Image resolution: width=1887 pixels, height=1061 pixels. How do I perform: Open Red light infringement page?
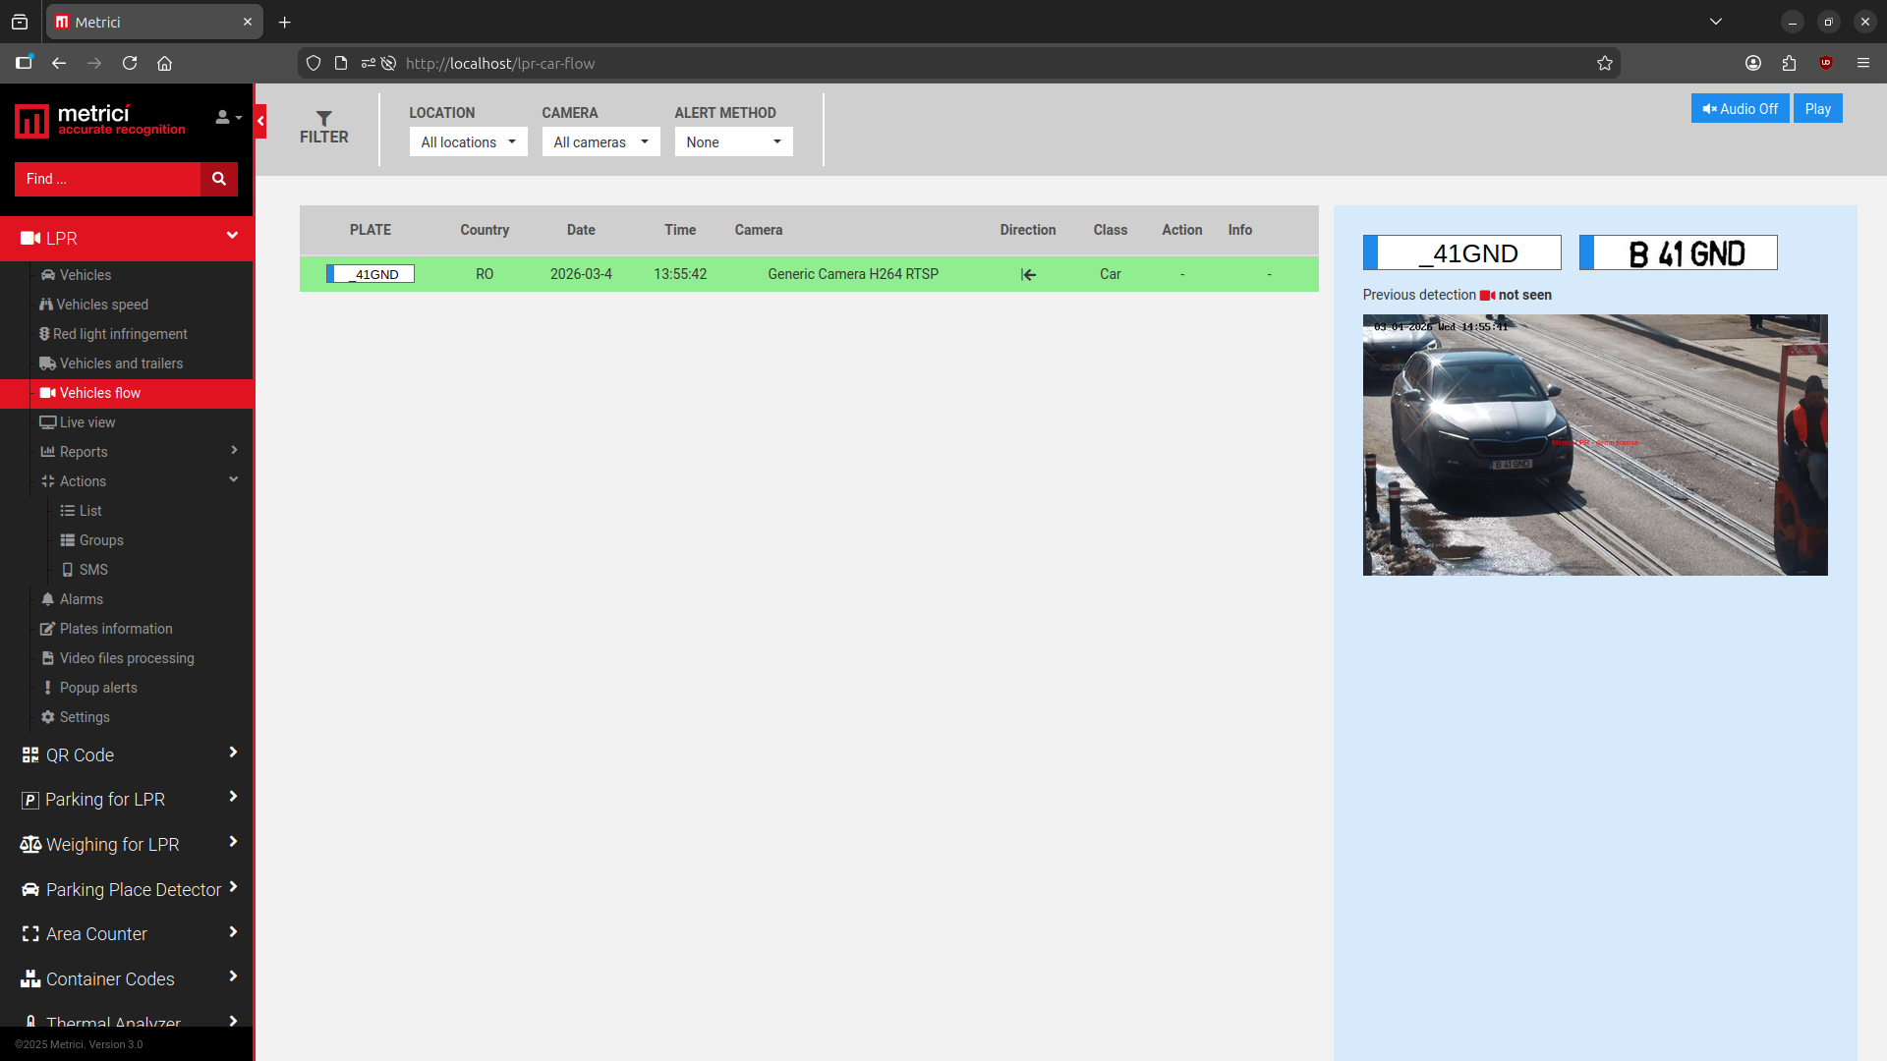(x=120, y=334)
